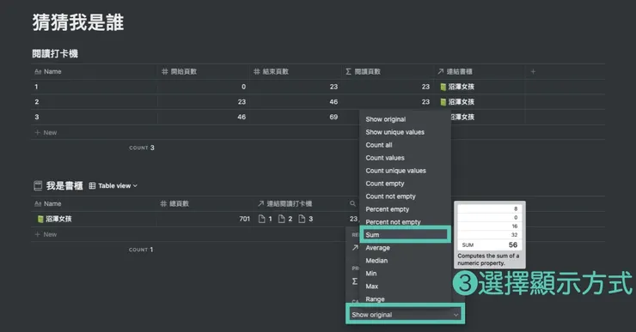The image size is (636, 332).
Task: Click 開始頁數 cell showing 23 in row 2
Action: 203,102
